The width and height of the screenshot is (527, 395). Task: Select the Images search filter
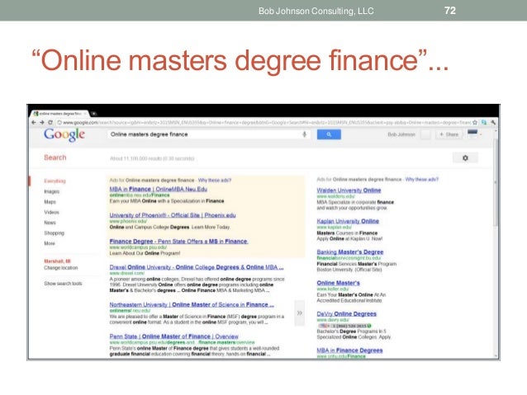click(51, 191)
